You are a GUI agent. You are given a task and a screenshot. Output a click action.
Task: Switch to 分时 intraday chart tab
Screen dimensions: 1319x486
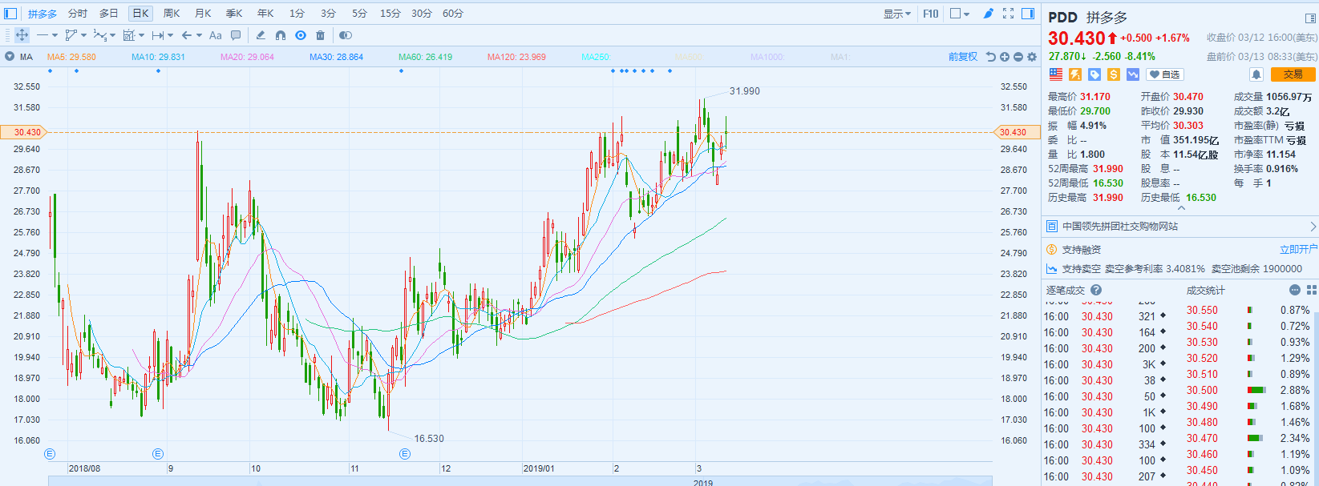coord(78,14)
